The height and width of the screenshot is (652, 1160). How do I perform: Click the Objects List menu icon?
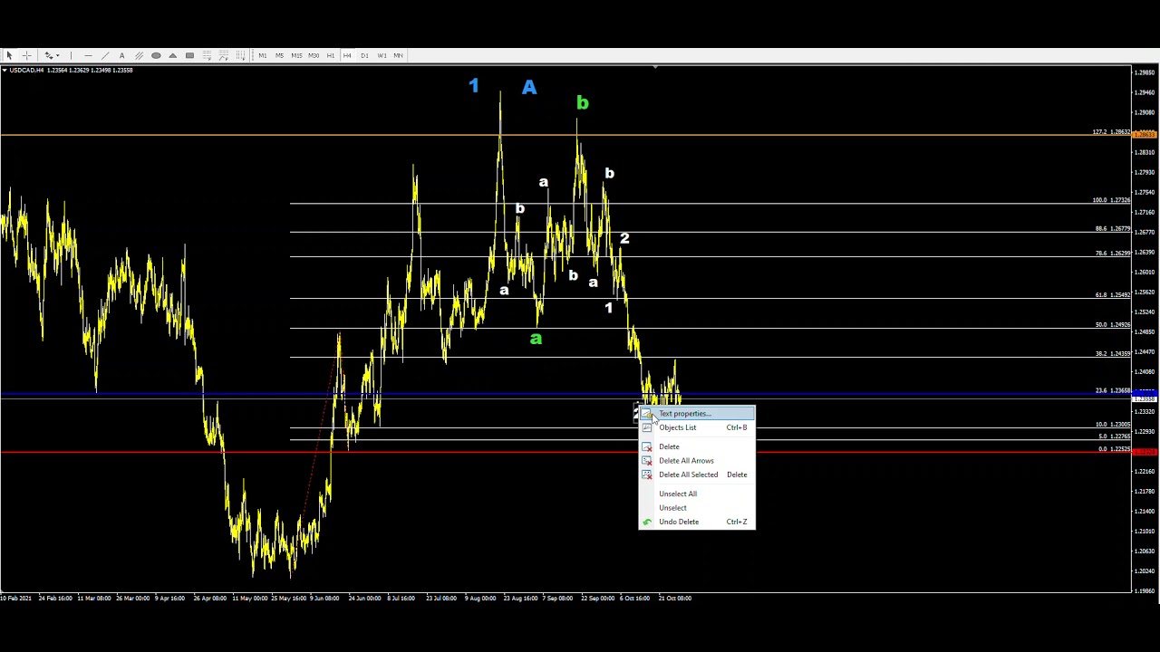click(x=647, y=427)
